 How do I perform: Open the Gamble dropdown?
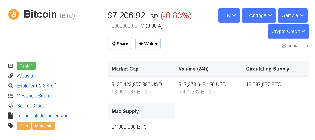pos(293,15)
